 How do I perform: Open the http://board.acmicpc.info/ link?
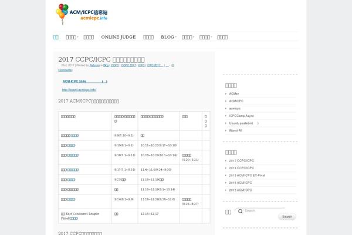[x=79, y=90]
